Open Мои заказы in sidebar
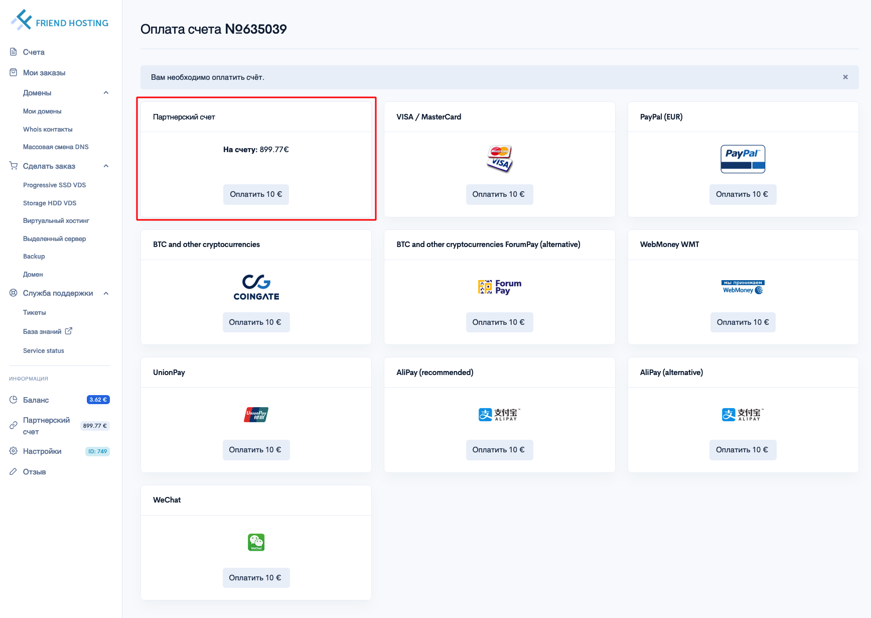The height and width of the screenshot is (618, 871). pos(44,73)
